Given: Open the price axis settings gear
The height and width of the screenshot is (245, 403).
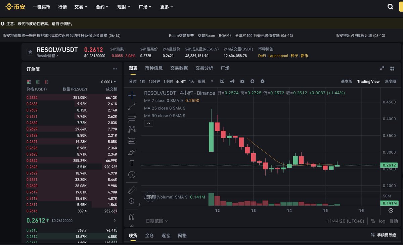Looking at the screenshot, I should pos(391,210).
